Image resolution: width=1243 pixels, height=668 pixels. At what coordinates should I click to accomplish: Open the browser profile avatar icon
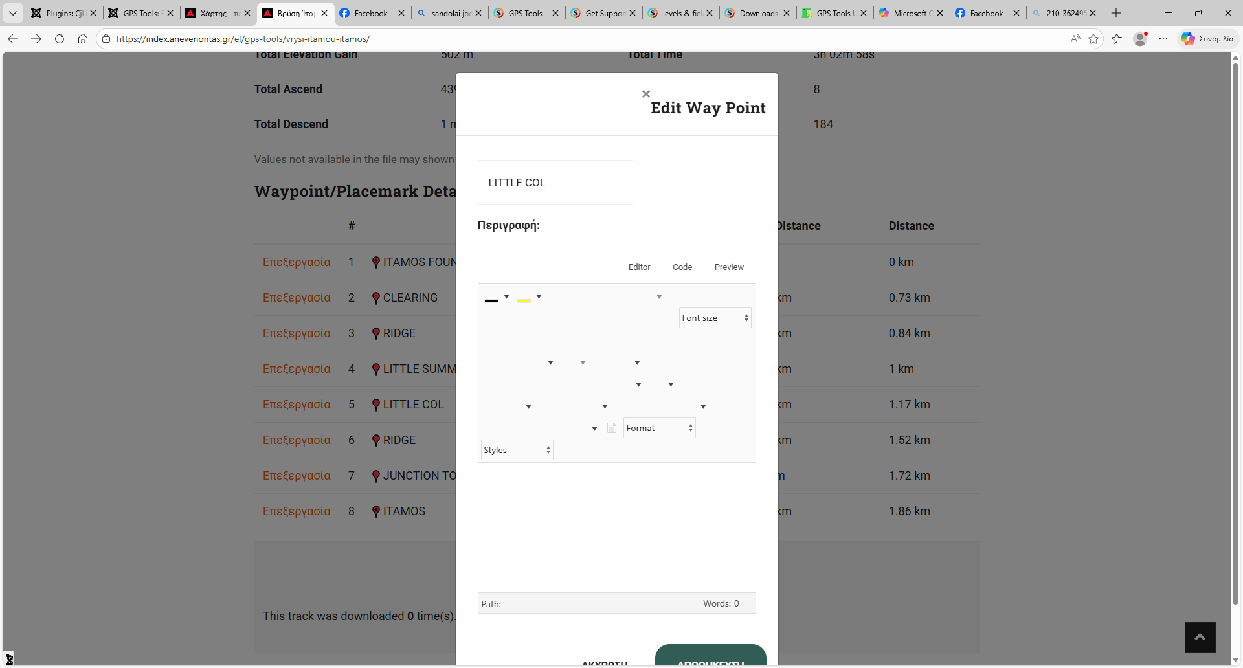tap(1140, 39)
